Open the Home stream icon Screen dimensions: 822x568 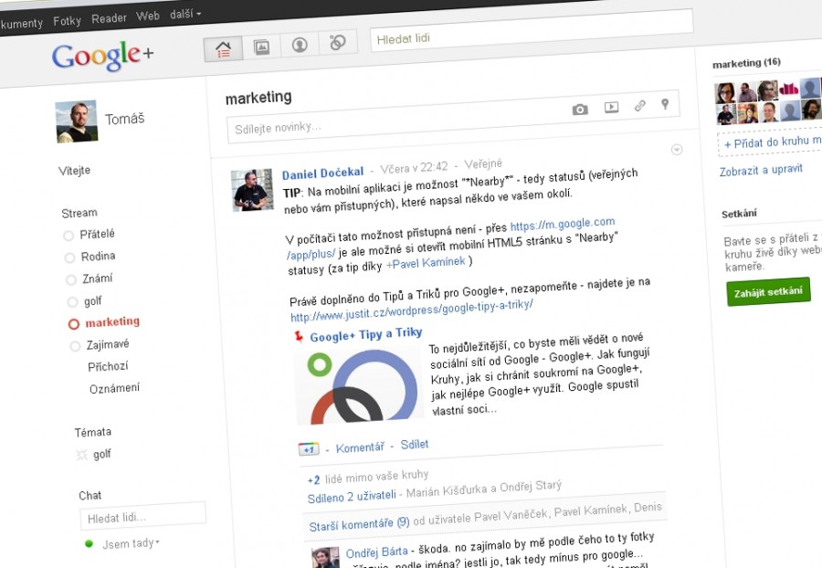tap(224, 50)
